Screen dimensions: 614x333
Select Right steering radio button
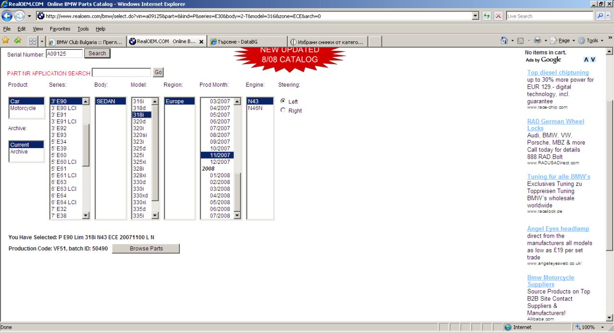(283, 110)
